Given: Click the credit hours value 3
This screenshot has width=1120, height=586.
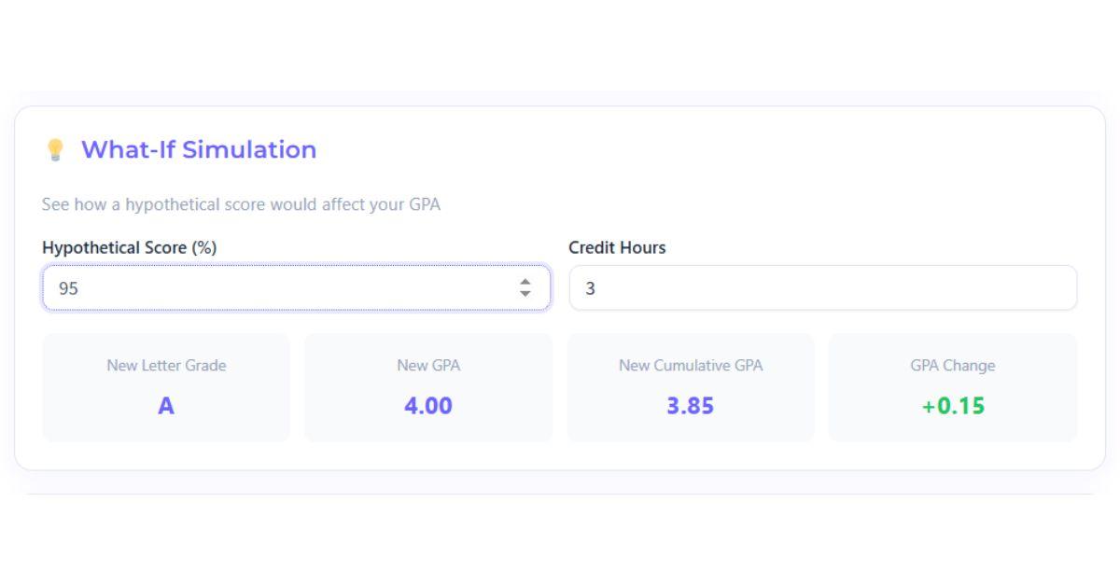Looking at the screenshot, I should tap(587, 286).
